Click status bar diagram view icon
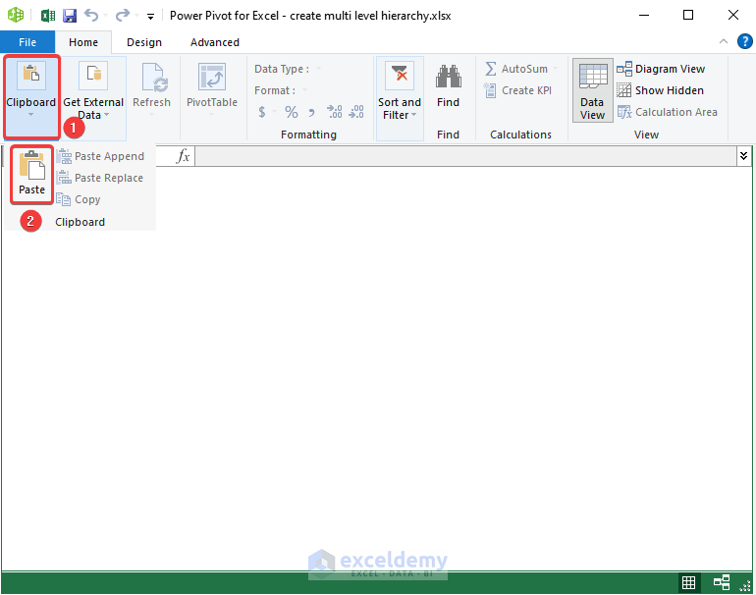756x595 pixels. pos(722,582)
